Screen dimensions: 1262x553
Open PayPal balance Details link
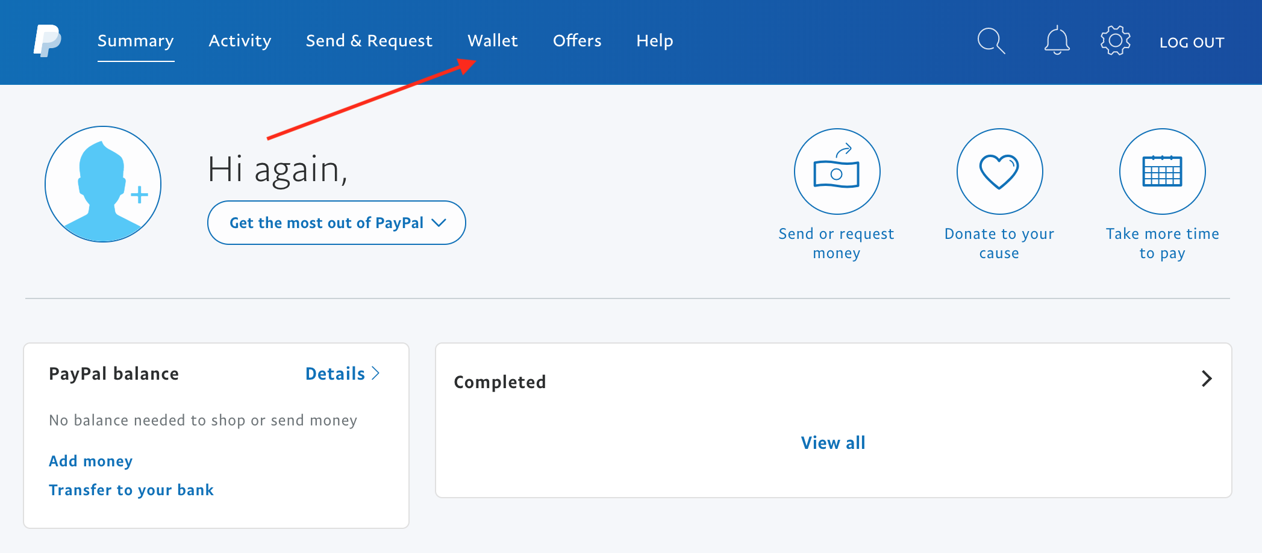point(342,374)
